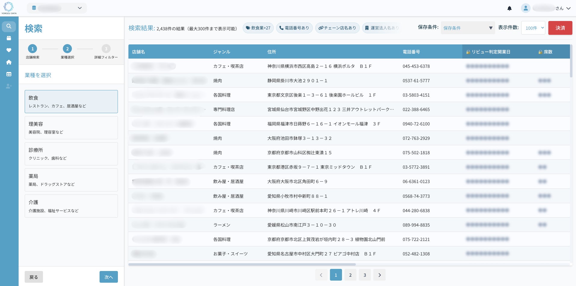The image size is (576, 286).
Task: Click step 1 店舗検索
Action: 32,52
